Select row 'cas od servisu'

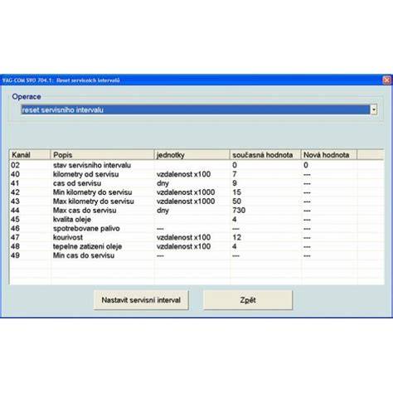tap(196, 183)
